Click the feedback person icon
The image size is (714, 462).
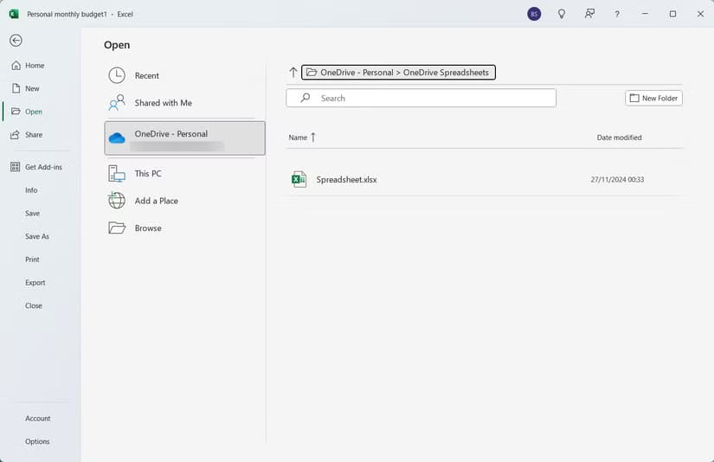click(589, 14)
